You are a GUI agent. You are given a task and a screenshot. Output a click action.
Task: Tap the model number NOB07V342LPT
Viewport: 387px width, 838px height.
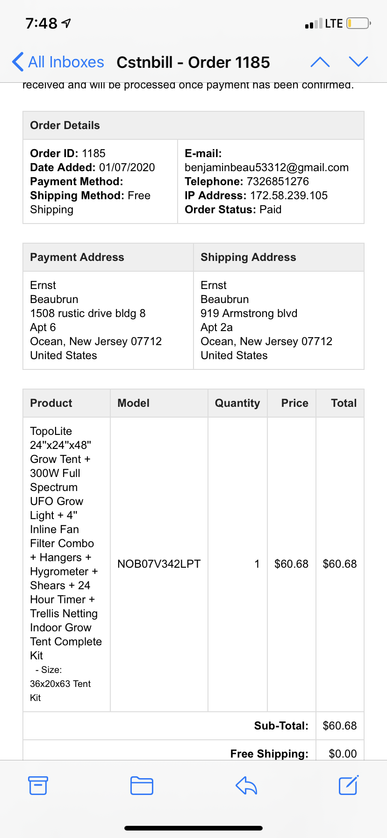(x=159, y=564)
